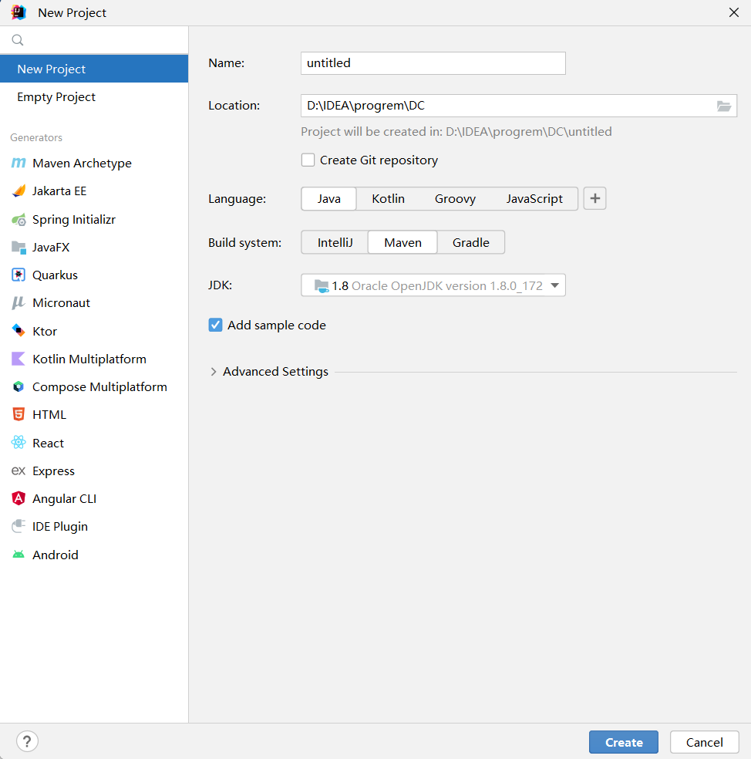Select Empty Project in sidebar

94,97
